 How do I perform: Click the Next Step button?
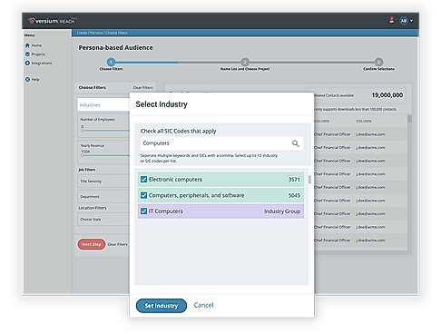pos(92,244)
